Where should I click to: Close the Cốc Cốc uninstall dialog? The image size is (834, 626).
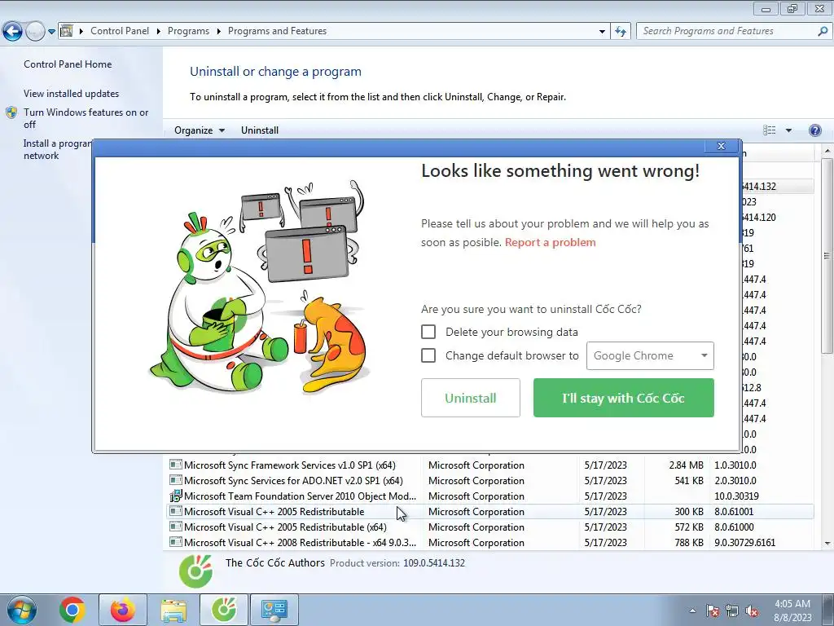[x=722, y=146]
